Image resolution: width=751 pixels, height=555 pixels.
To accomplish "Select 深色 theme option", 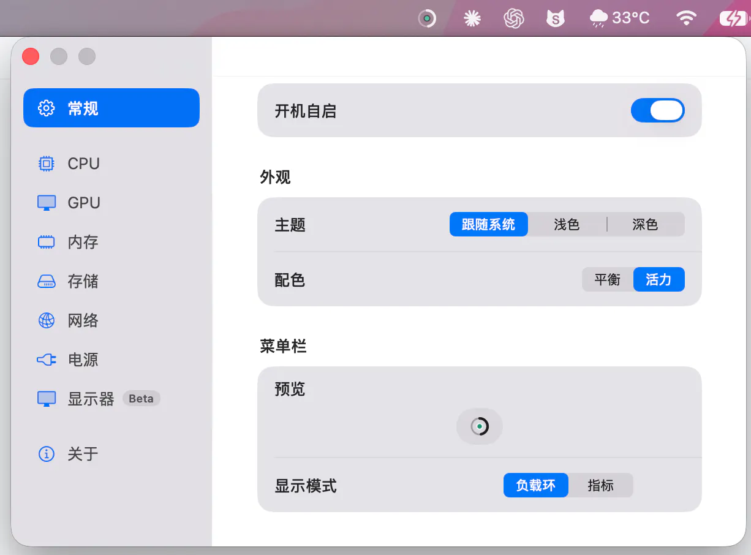I will [645, 225].
